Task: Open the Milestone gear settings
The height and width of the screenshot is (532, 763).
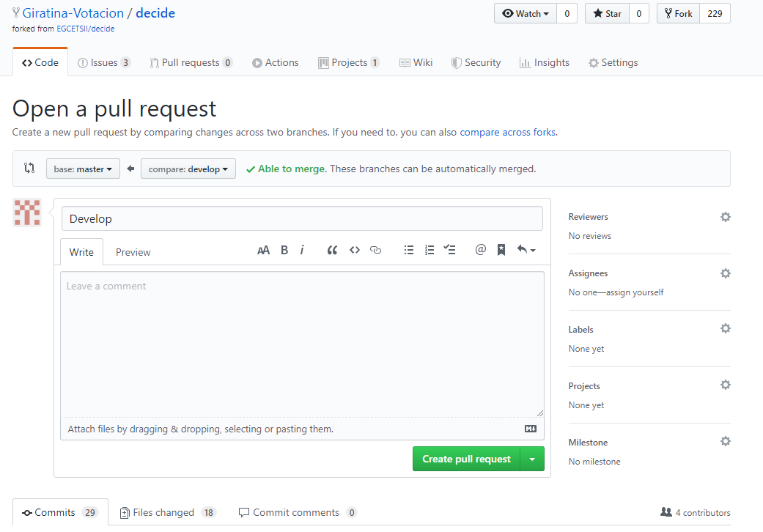Action: [x=726, y=441]
